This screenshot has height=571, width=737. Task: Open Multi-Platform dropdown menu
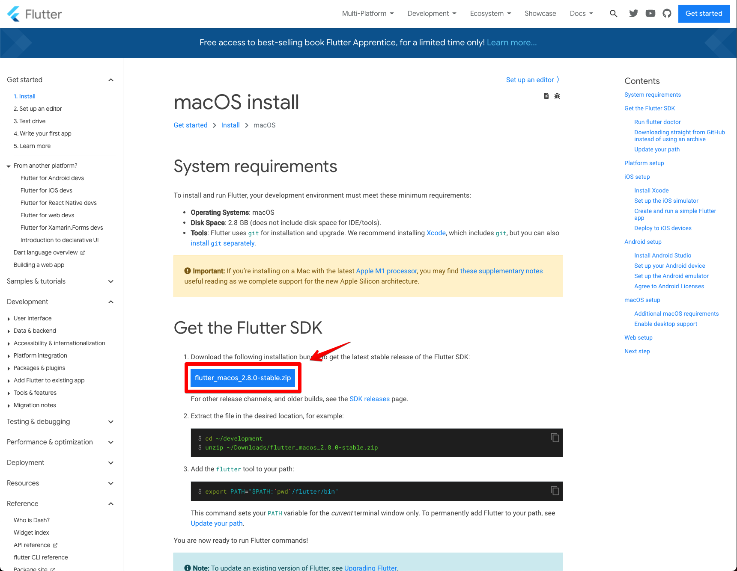(368, 14)
